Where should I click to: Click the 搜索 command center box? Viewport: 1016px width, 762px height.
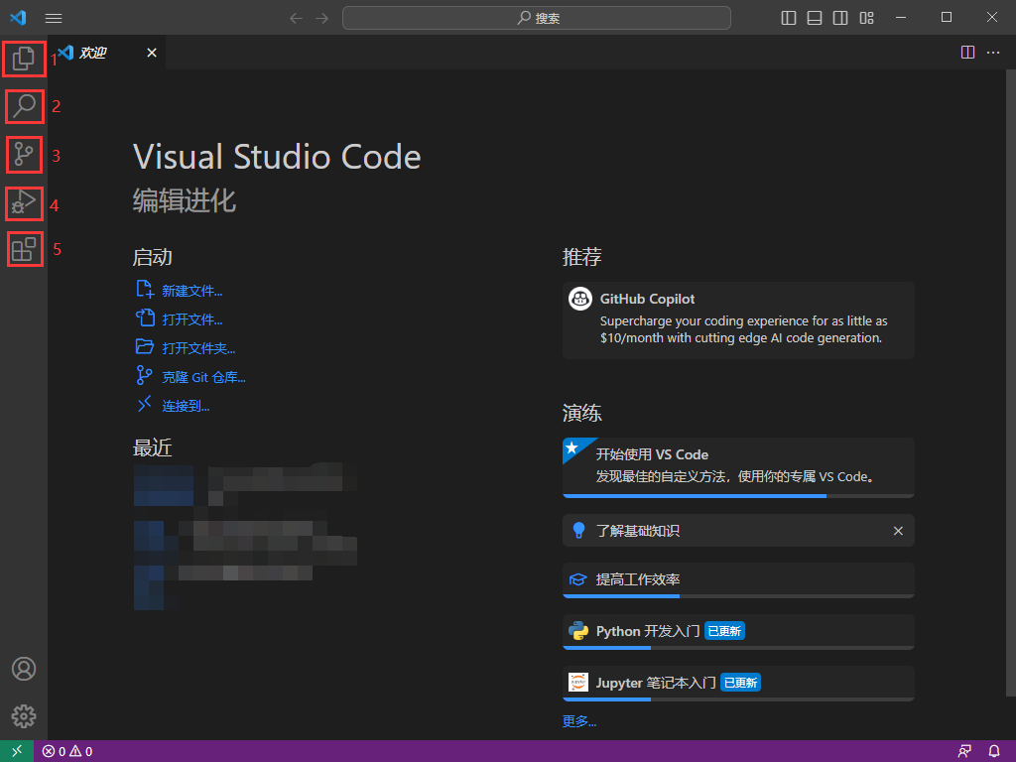point(537,18)
